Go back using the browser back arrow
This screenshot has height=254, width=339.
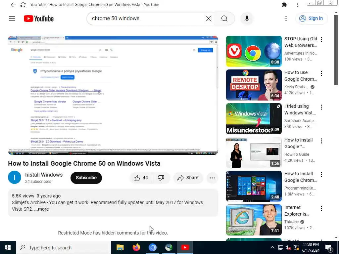(x=13, y=5)
